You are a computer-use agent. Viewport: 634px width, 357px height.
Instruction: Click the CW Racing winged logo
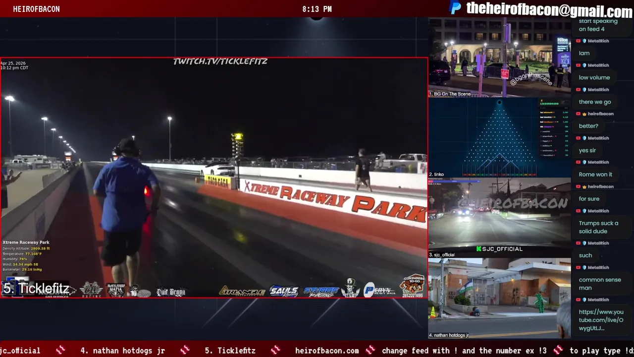[91, 289]
